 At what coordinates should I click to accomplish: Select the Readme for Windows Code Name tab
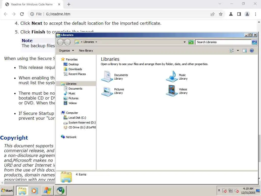coord(32,4)
